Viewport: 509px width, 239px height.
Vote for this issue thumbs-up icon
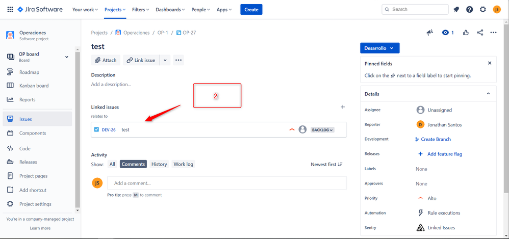pyautogui.click(x=466, y=33)
